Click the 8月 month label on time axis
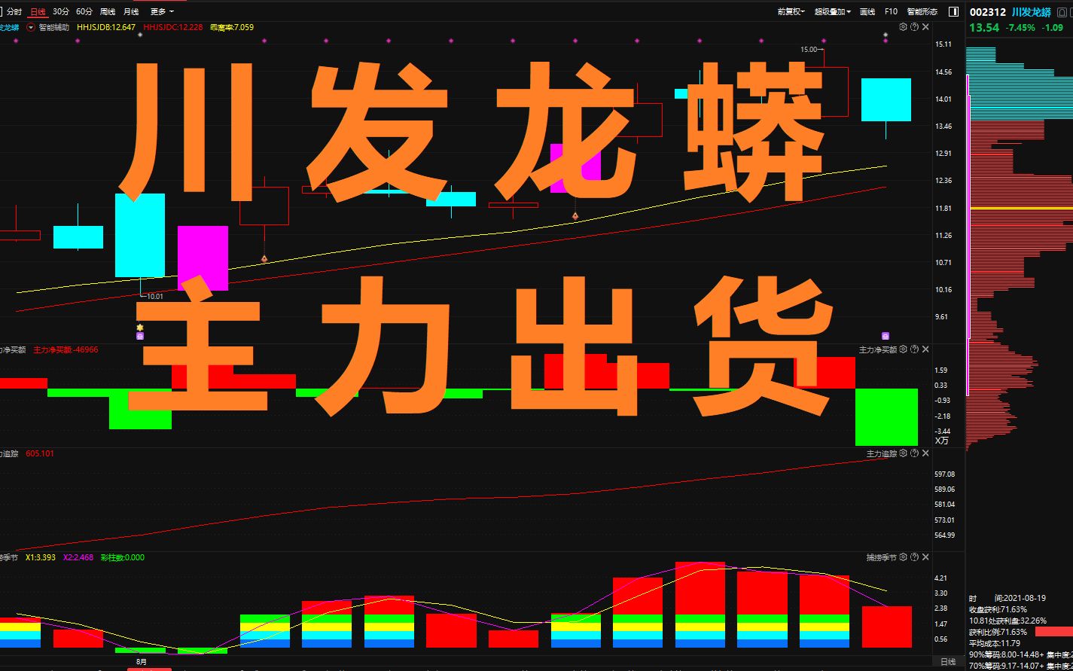1073x671 pixels. click(x=142, y=661)
